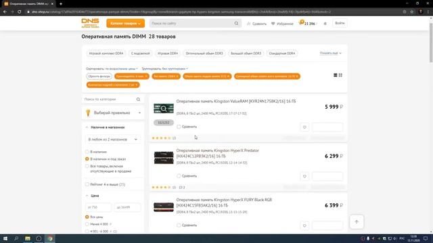Select the С подсветкой tag

tap(140, 53)
